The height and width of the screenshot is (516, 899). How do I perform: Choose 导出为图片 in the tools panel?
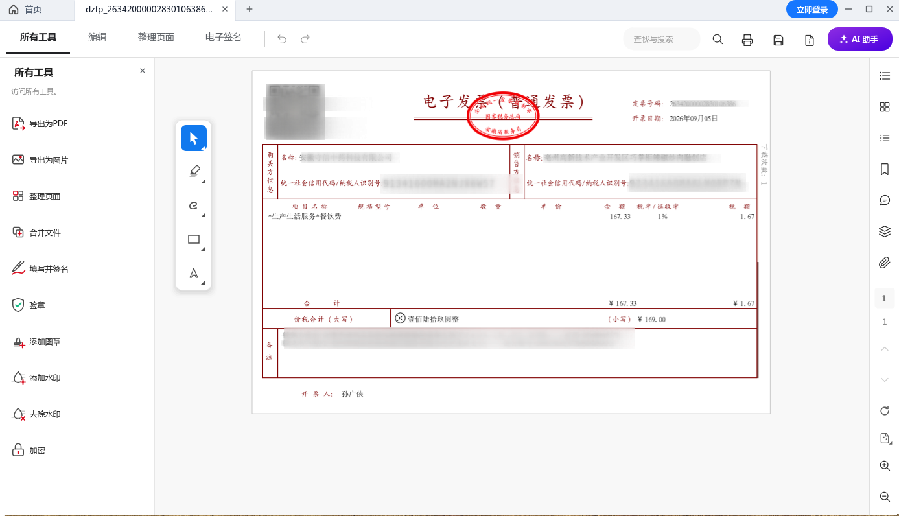coord(40,160)
